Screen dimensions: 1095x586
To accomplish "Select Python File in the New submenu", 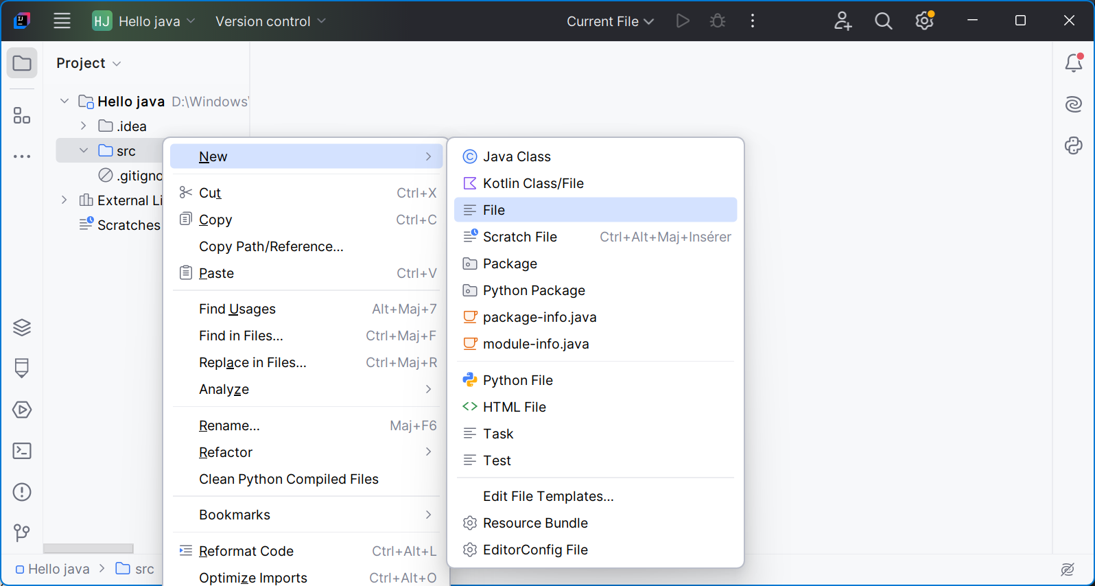I will pos(517,380).
